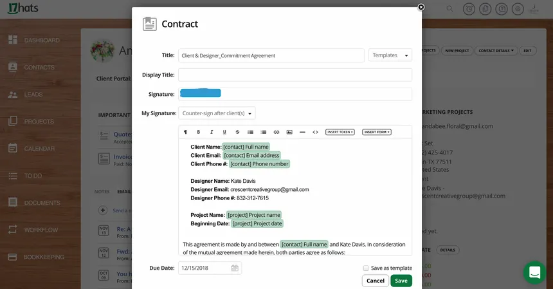Open the Due Date calendar picker
This screenshot has width=553, height=289.
pos(235,268)
